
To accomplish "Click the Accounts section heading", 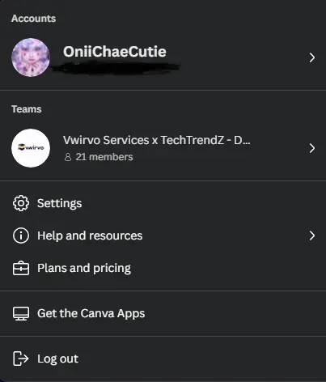I will tap(33, 19).
